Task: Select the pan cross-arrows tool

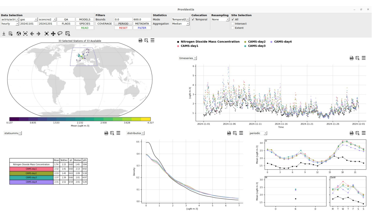Action: pos(53,33)
